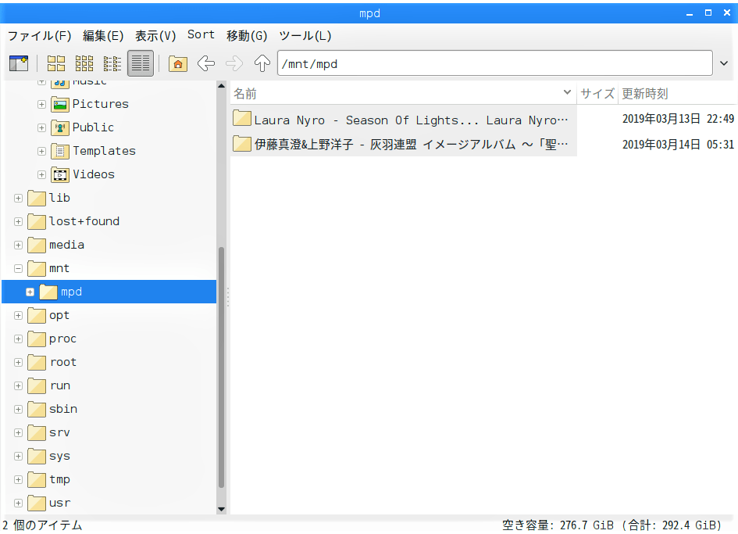Image resolution: width=738 pixels, height=534 pixels.
Task: Expand the root tree node
Action: (19, 363)
